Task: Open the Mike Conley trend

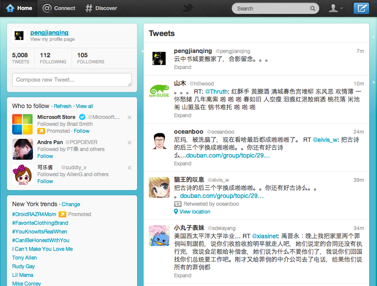Action: [x=26, y=283]
